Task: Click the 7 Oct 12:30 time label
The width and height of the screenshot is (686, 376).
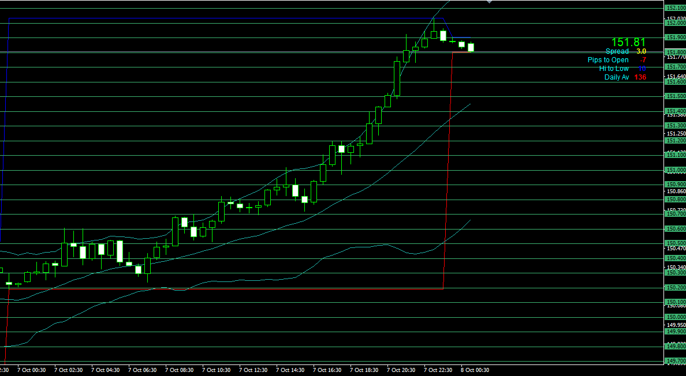Action: pyautogui.click(x=253, y=370)
